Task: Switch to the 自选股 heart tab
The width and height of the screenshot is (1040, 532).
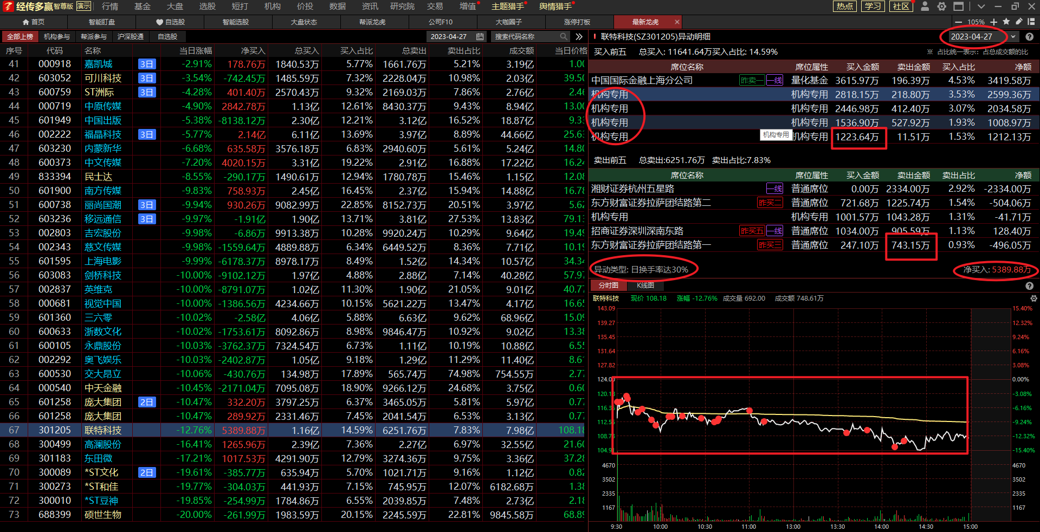Action: [x=171, y=22]
